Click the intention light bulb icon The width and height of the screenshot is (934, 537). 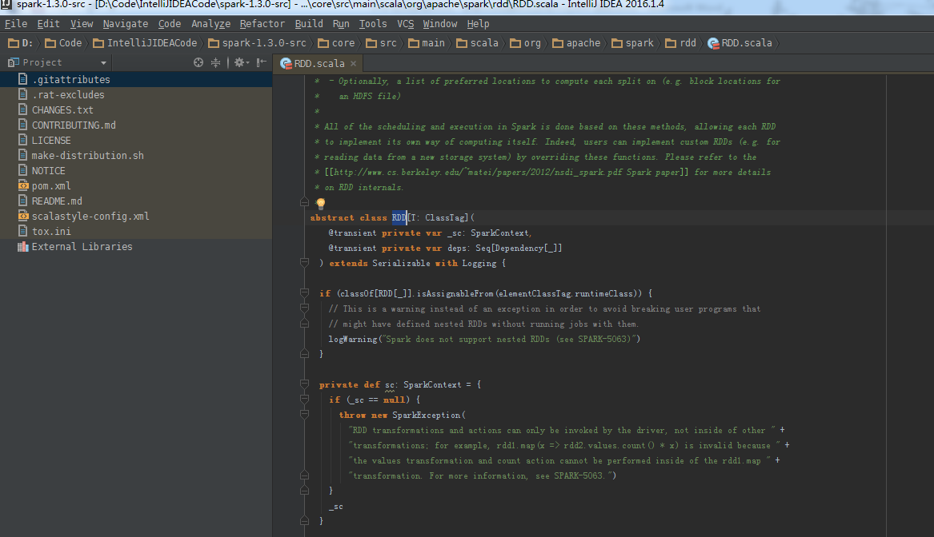pyautogui.click(x=320, y=204)
